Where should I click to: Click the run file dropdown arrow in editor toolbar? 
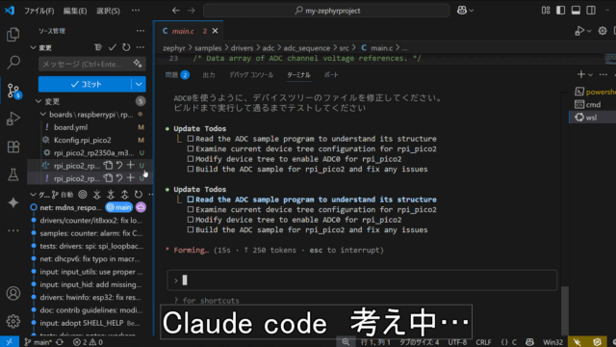pos(589,31)
